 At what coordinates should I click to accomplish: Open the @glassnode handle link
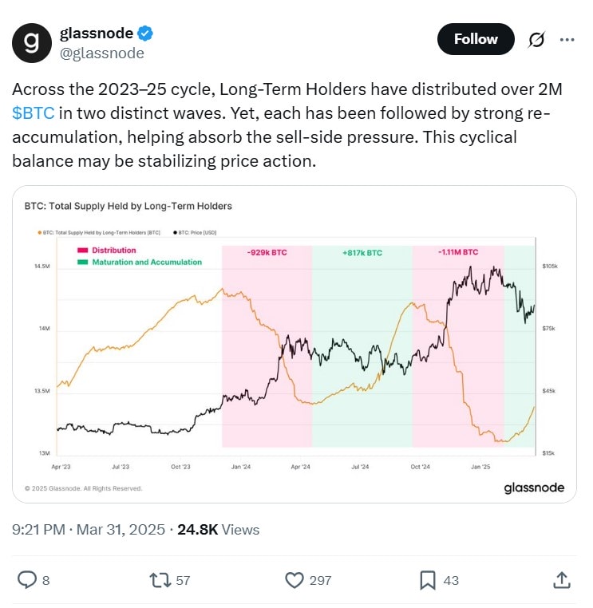point(102,53)
